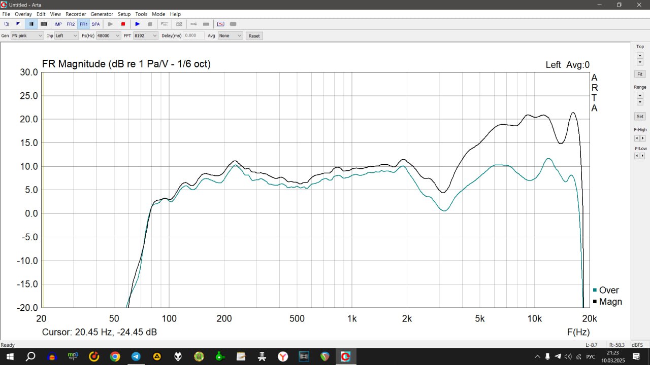Image resolution: width=650 pixels, height=365 pixels.
Task: Open the Inp input channel dropdown
Action: [x=67, y=35]
